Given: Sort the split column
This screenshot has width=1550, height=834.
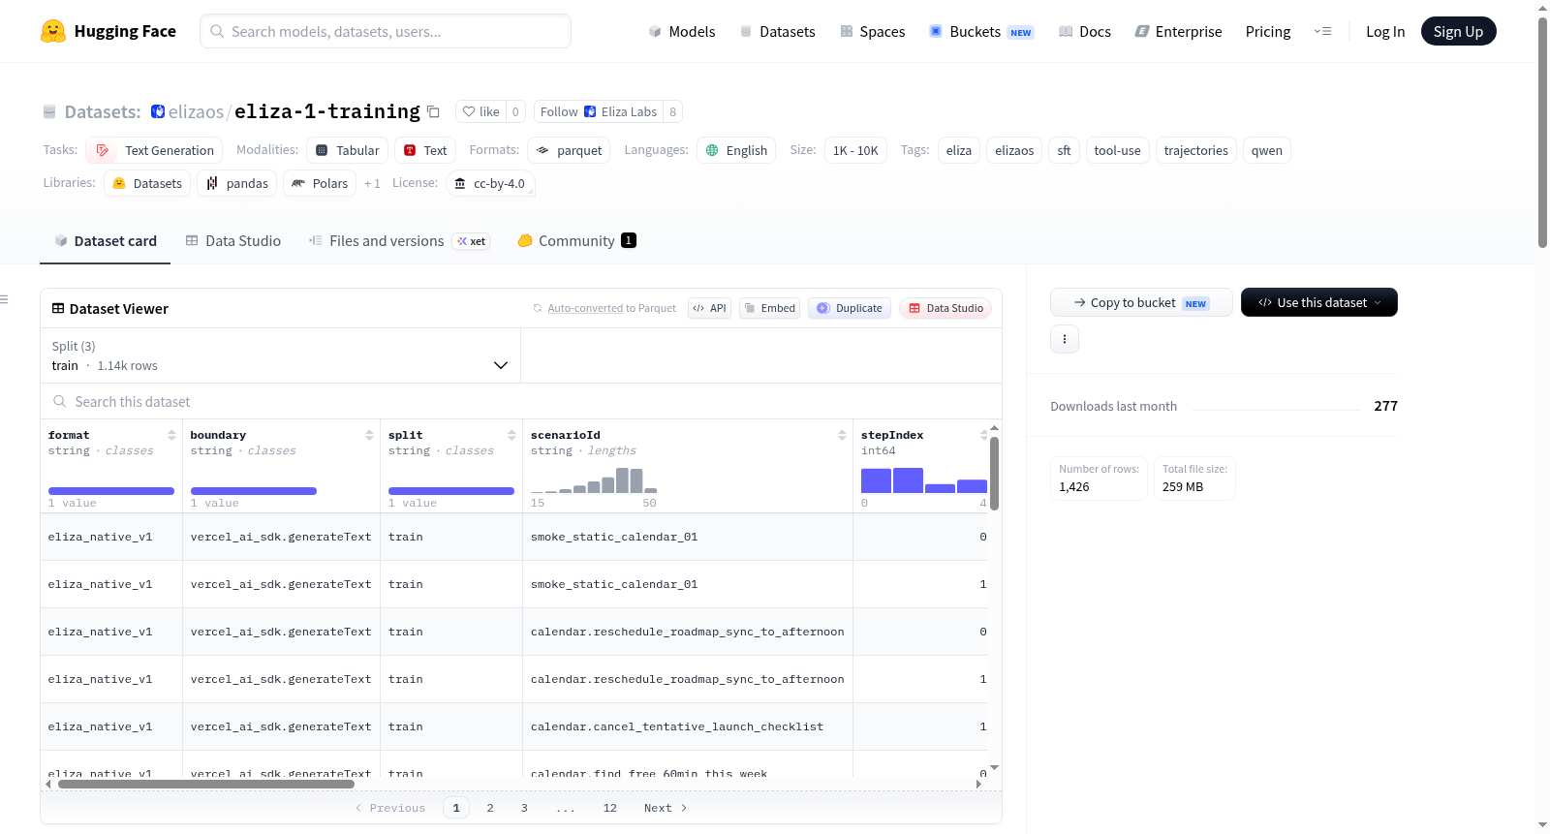Looking at the screenshot, I should point(511,435).
